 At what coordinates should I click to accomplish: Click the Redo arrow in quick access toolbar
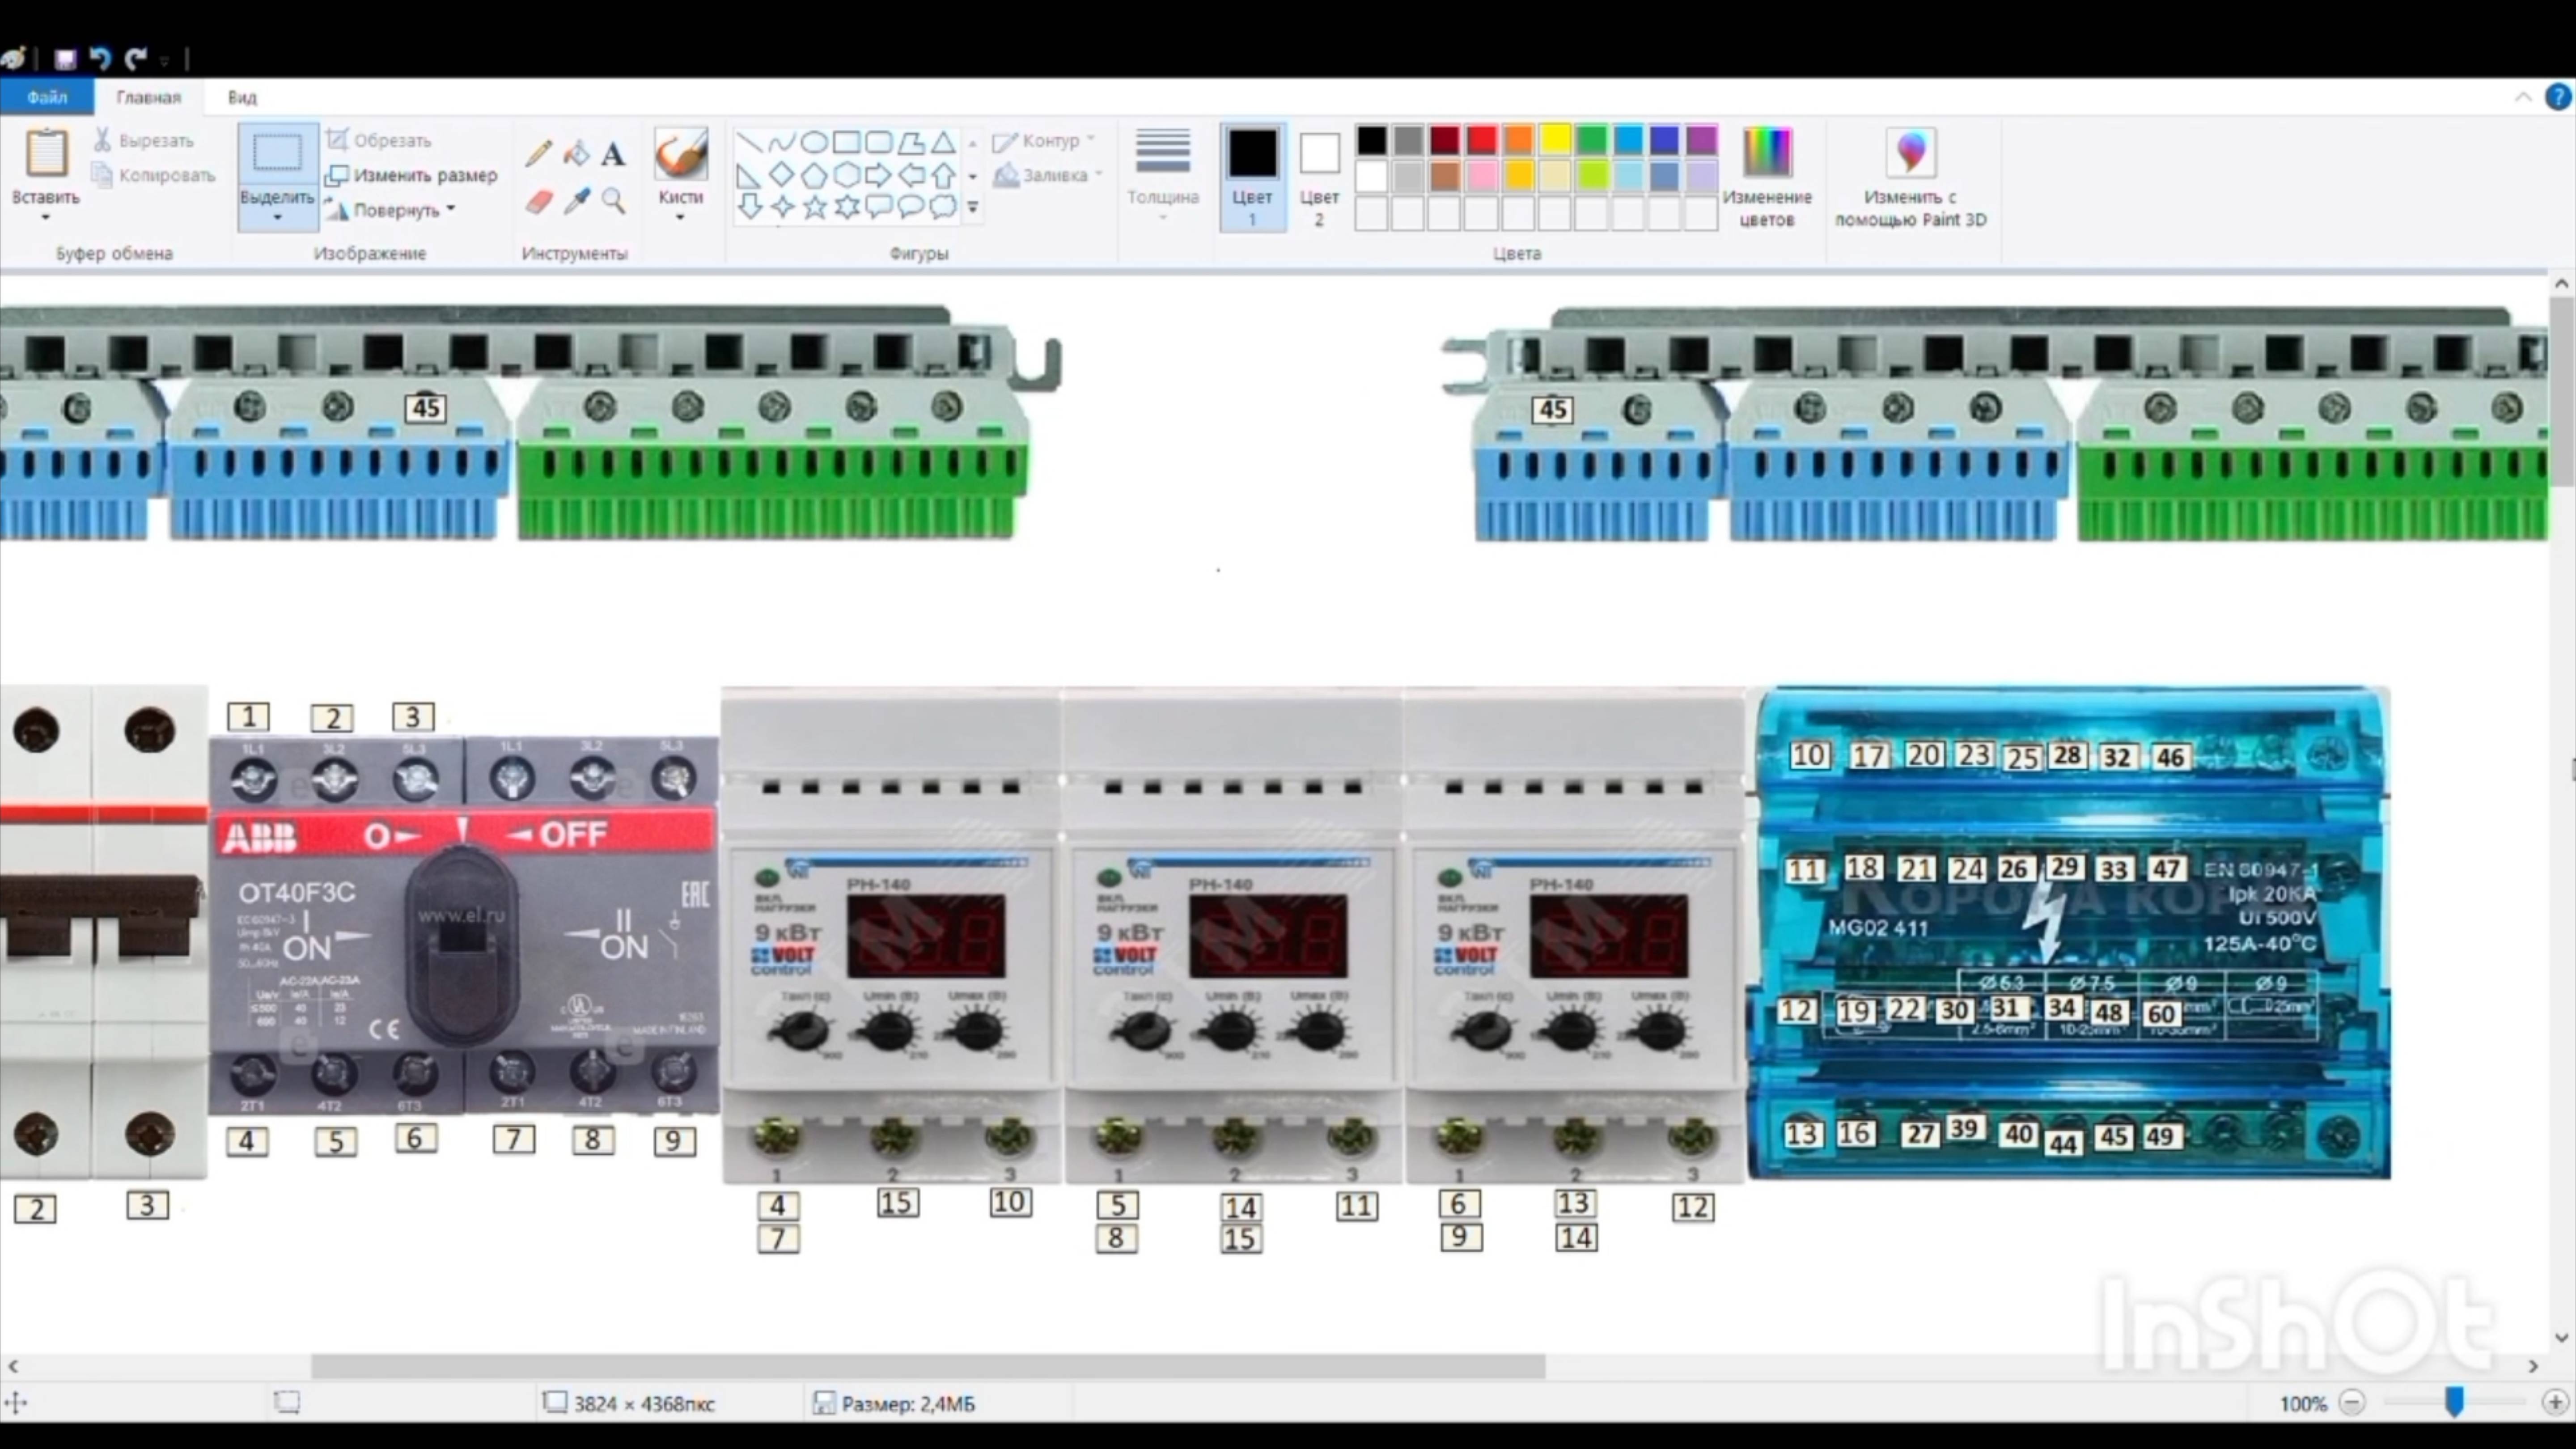[135, 59]
